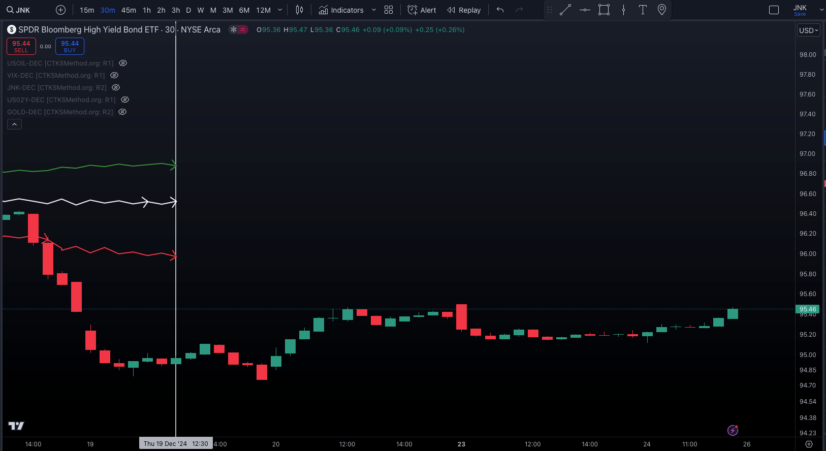Open chart settings gear icon
Screen dimensions: 826x451
pos(809,444)
